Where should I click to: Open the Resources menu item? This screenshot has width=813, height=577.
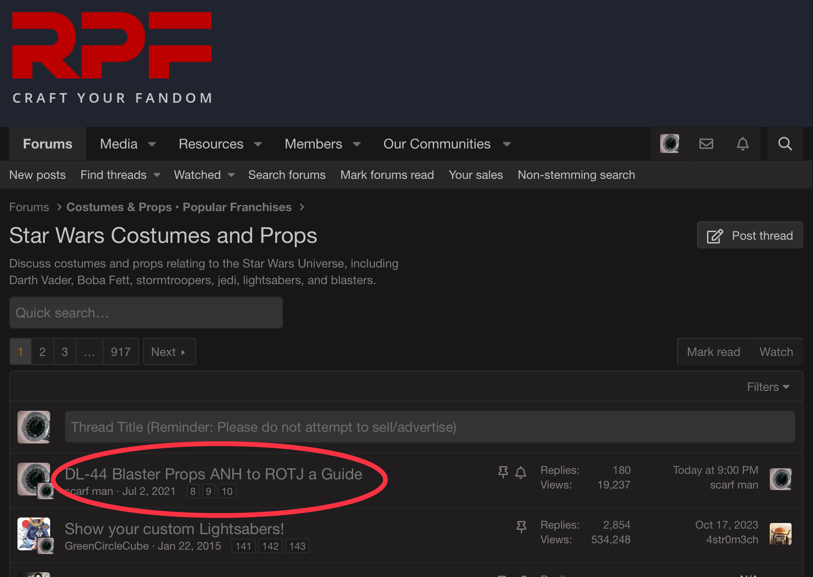(211, 144)
